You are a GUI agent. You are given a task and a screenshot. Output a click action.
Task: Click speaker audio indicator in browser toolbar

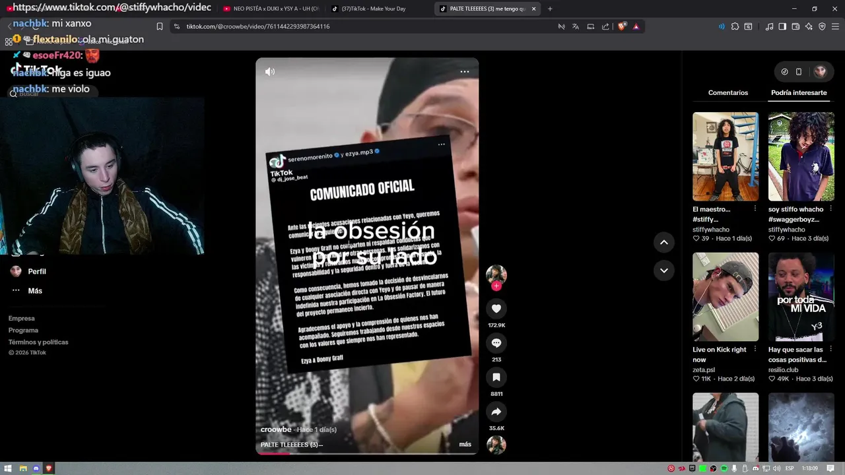coord(721,26)
